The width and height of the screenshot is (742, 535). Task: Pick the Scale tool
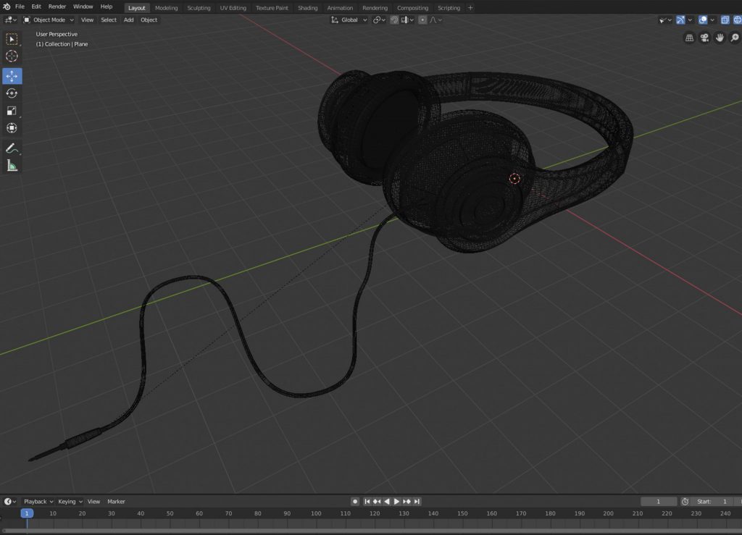click(12, 111)
